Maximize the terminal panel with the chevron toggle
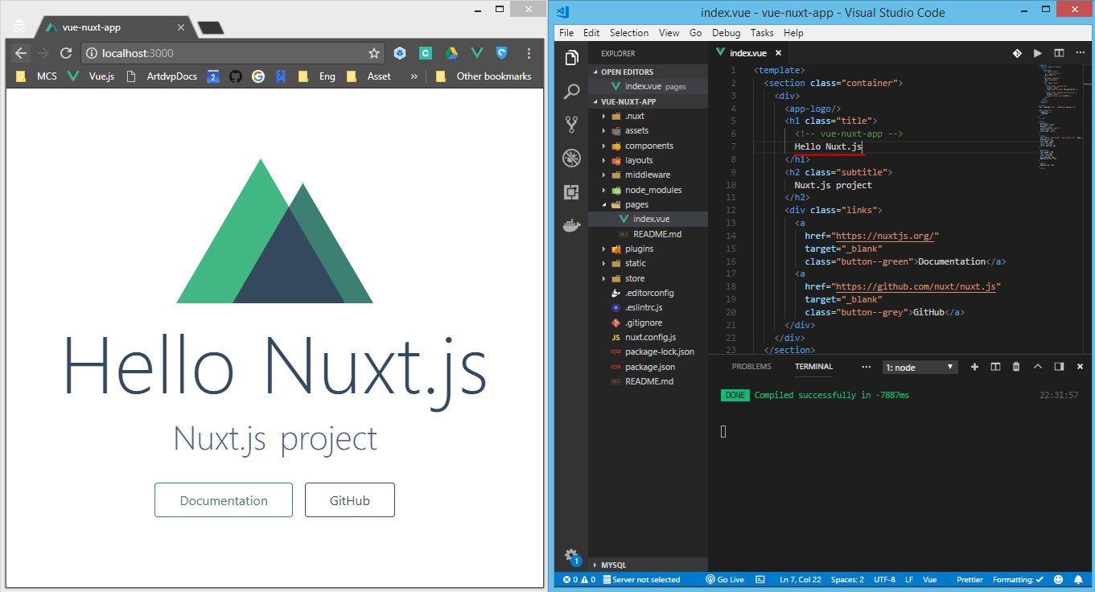The image size is (1095, 592). click(1037, 366)
